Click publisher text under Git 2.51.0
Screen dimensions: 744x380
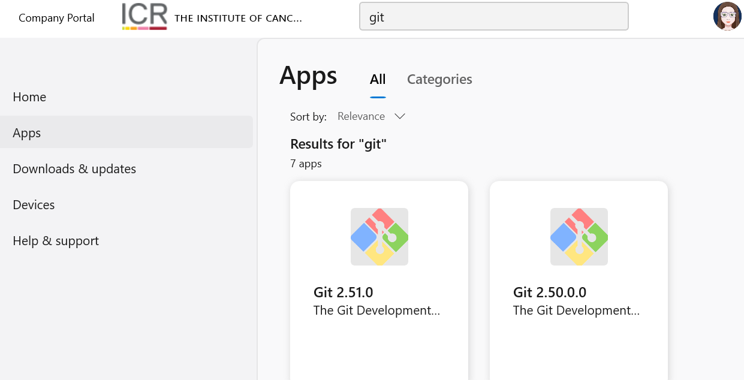coord(376,310)
